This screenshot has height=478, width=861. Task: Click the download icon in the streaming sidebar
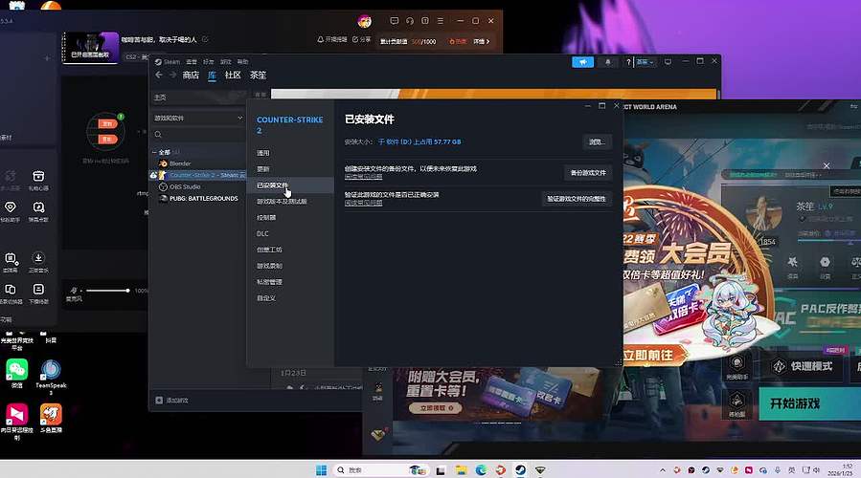pyautogui.click(x=38, y=257)
